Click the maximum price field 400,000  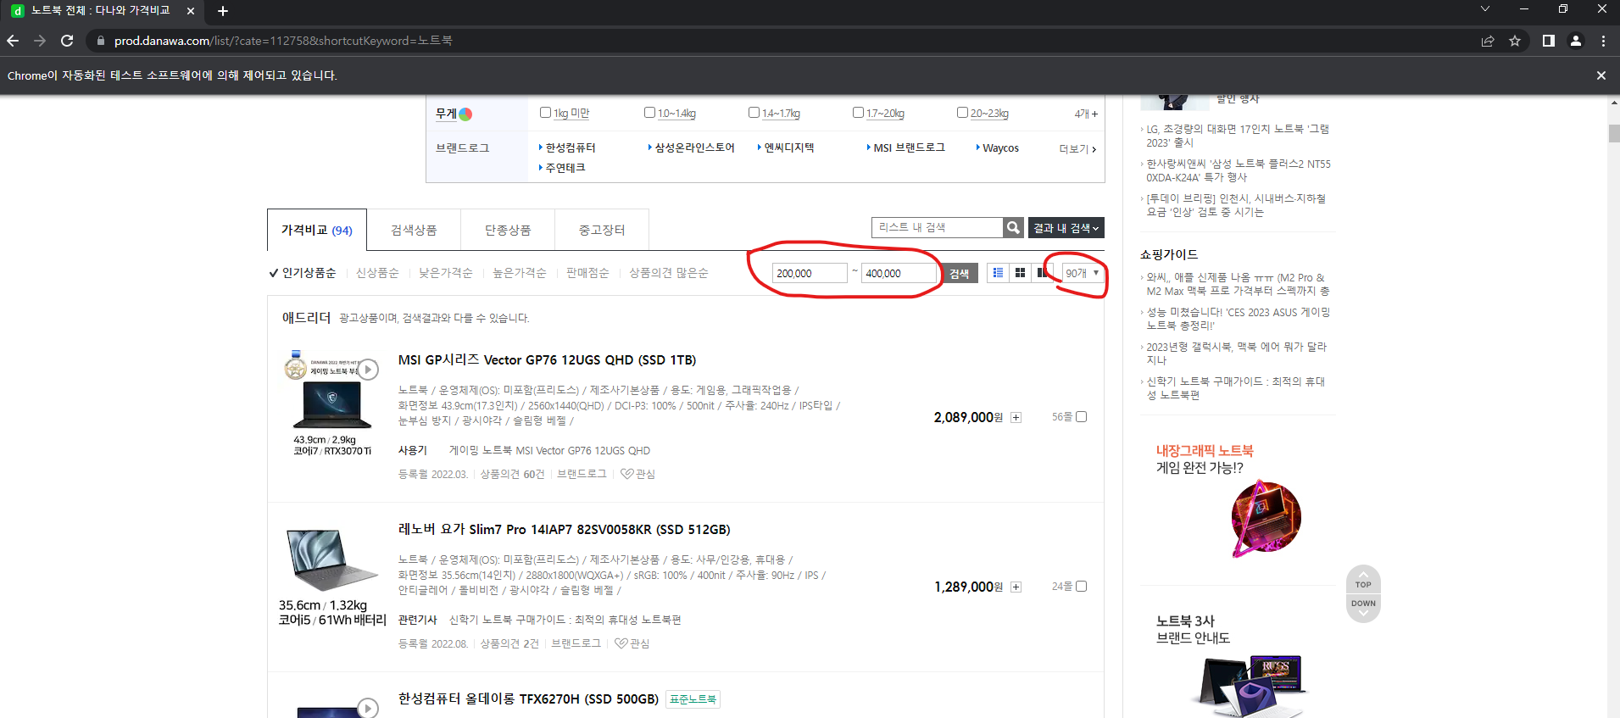click(x=899, y=273)
